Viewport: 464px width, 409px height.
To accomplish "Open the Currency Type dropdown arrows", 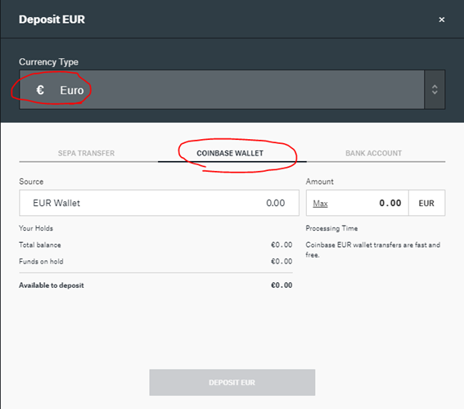I will [435, 90].
